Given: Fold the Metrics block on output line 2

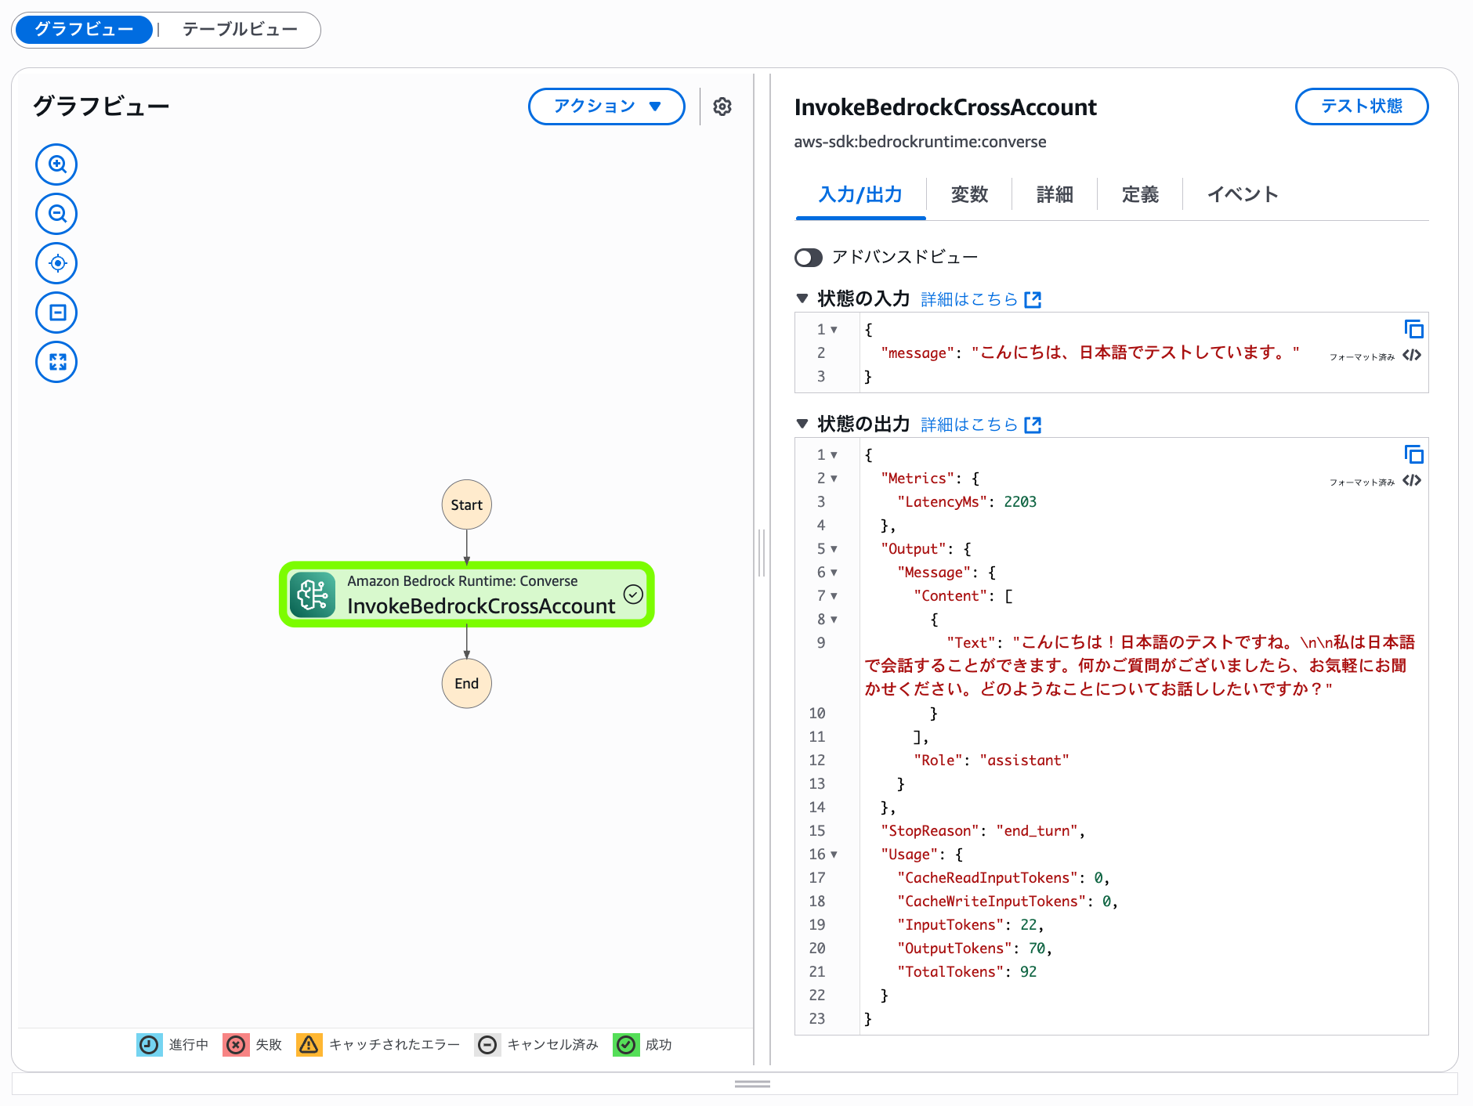Looking at the screenshot, I should [834, 479].
